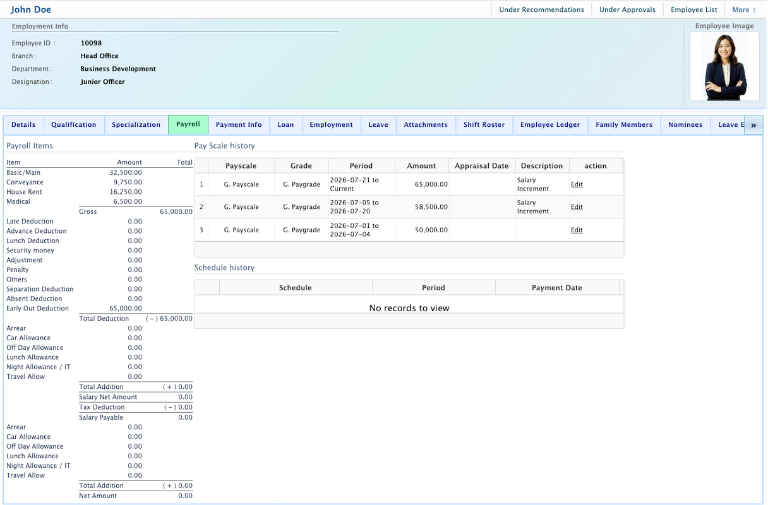
Task: Expand the tab overflow chevron button
Action: [753, 125]
